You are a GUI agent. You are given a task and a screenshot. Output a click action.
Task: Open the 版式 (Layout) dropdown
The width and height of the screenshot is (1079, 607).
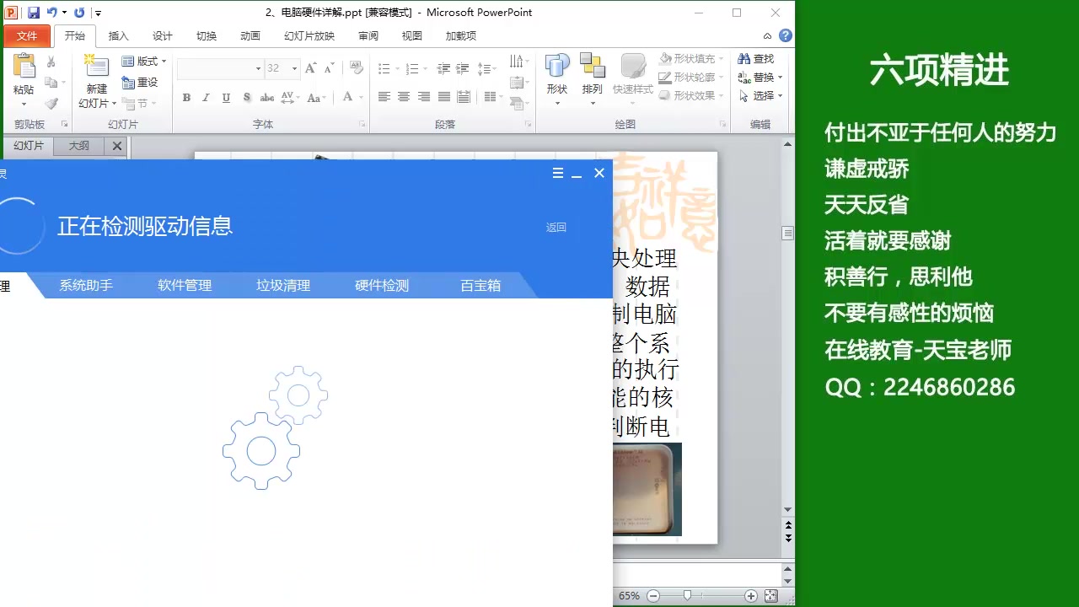143,62
